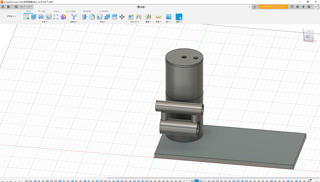Open Job Status clock icon
This screenshot has height=182, width=320.
coord(297,7)
